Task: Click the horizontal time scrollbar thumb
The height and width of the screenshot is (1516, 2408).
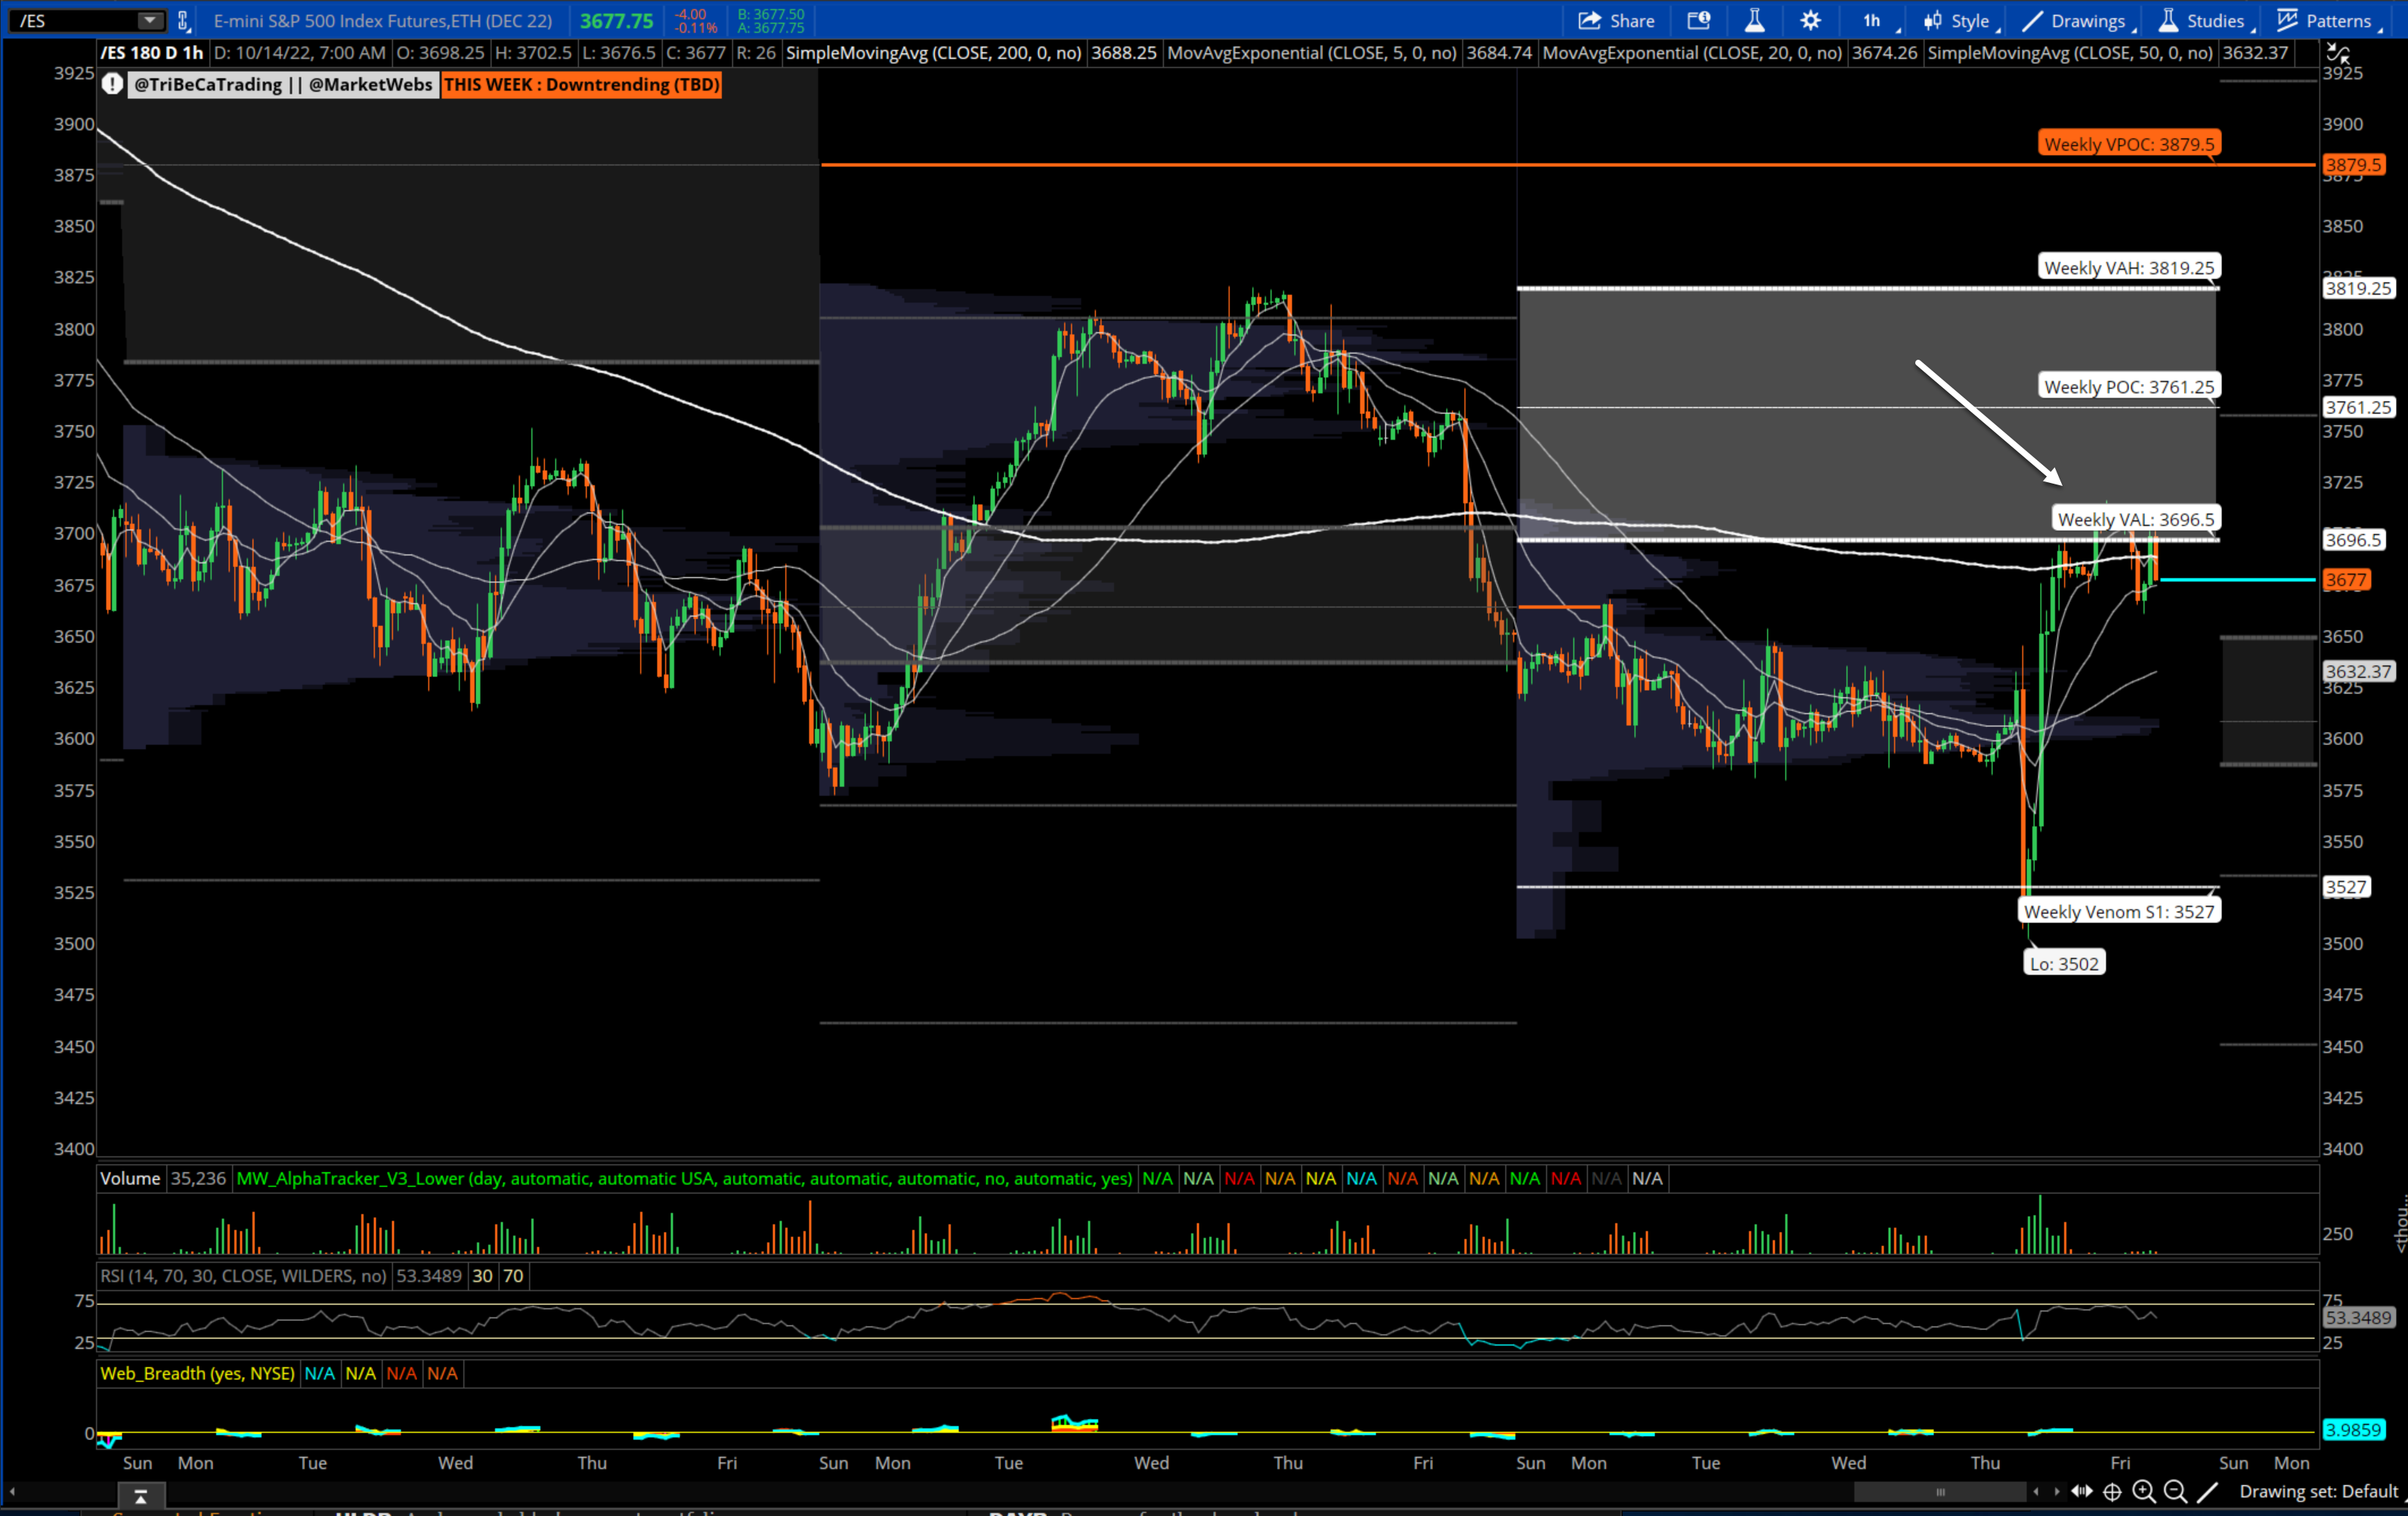Action: [1940, 1492]
